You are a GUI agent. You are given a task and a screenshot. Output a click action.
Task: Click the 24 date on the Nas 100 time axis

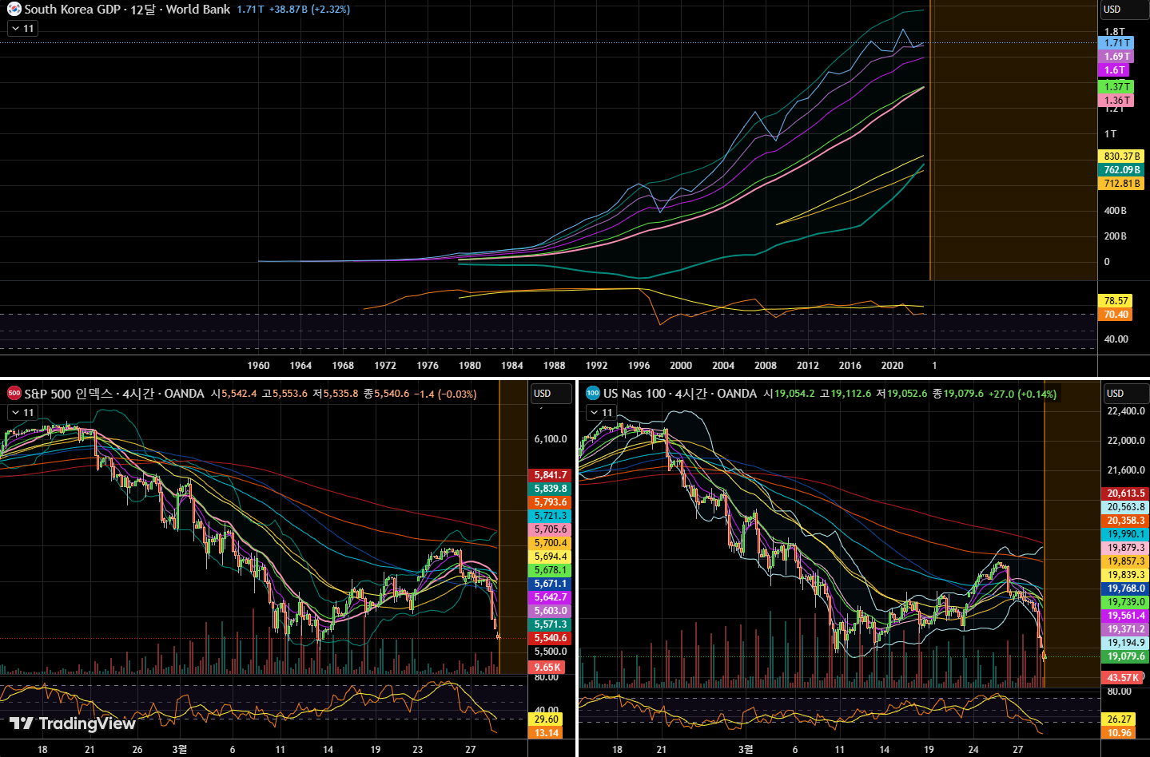pos(973,750)
